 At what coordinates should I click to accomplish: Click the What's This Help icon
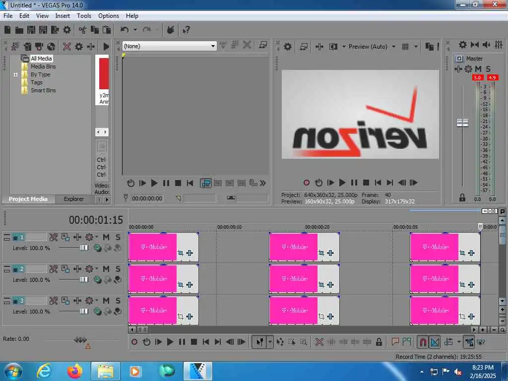pyautogui.click(x=187, y=30)
